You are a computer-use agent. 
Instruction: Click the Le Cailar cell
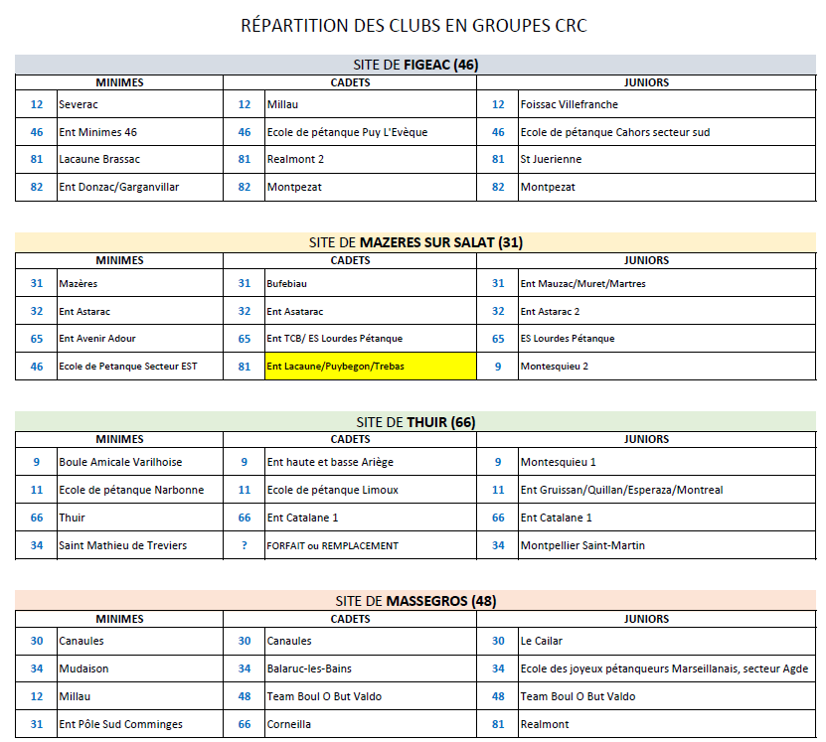coord(667,641)
